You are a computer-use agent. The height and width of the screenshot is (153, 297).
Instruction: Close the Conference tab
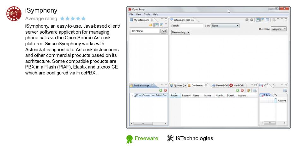pos(206,85)
